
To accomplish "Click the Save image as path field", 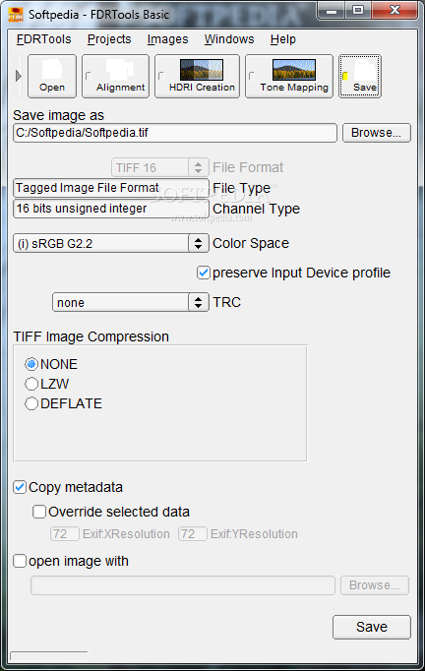I will click(175, 133).
